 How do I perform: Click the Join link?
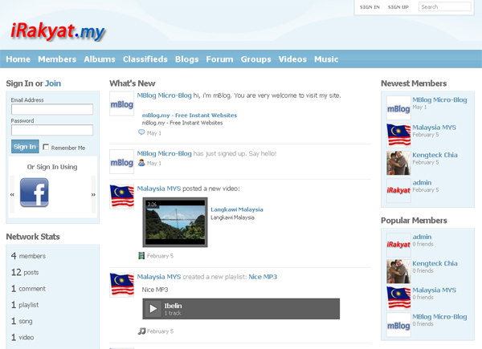tap(53, 83)
